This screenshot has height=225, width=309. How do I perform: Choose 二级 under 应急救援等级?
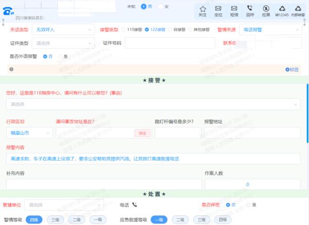(180, 219)
